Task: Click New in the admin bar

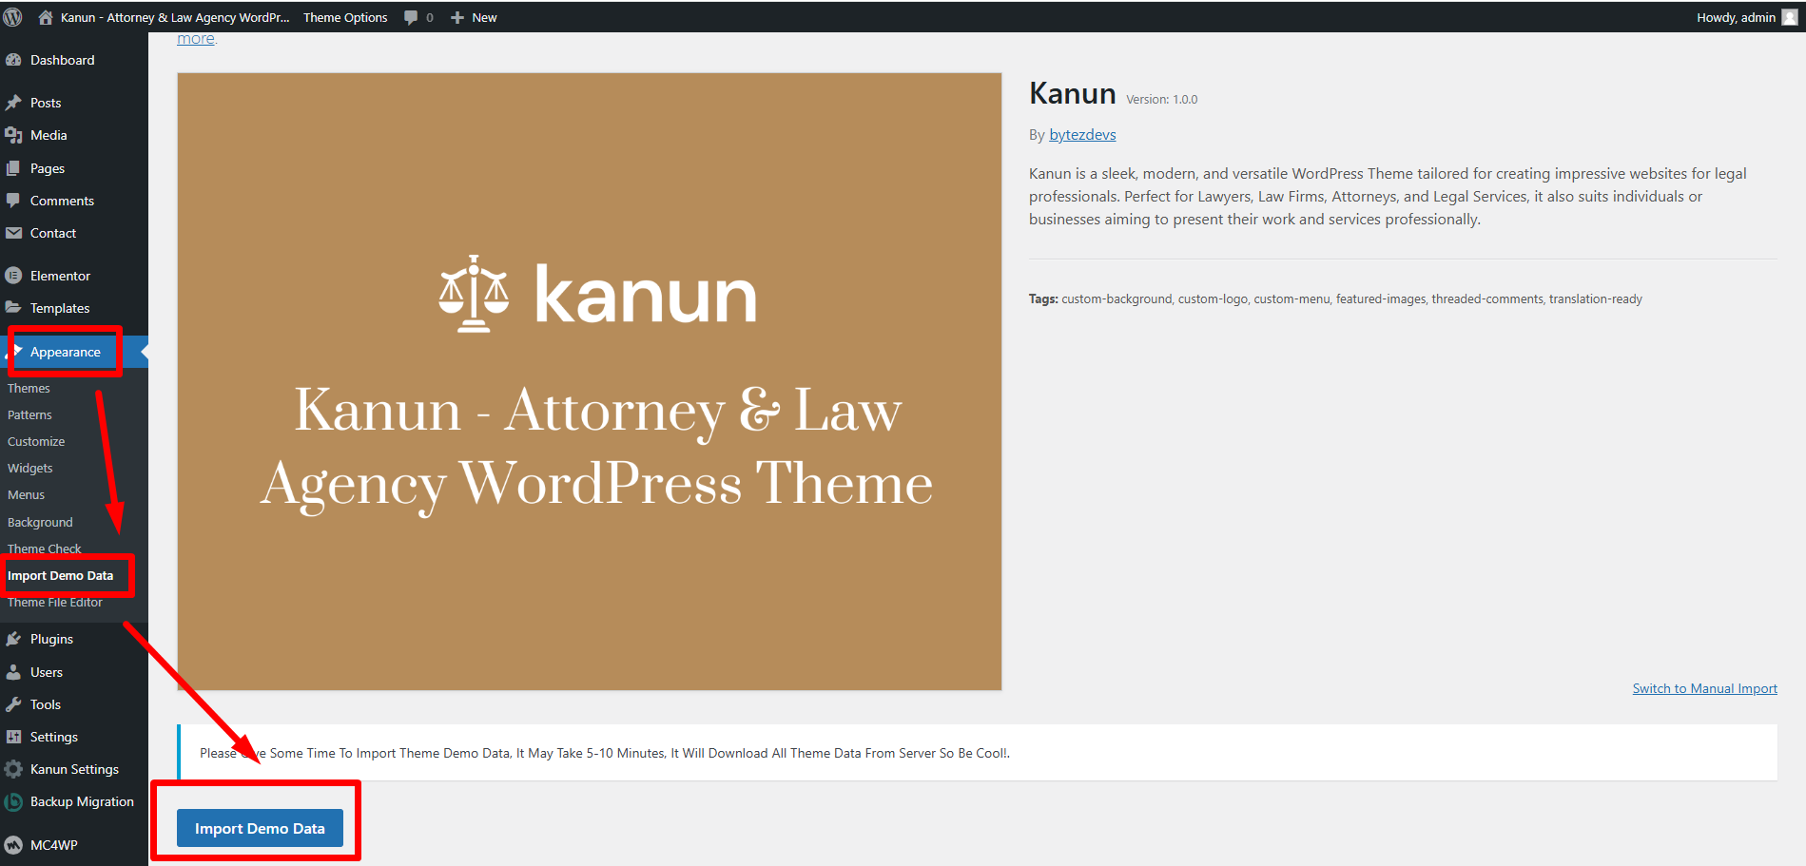Action: [484, 17]
